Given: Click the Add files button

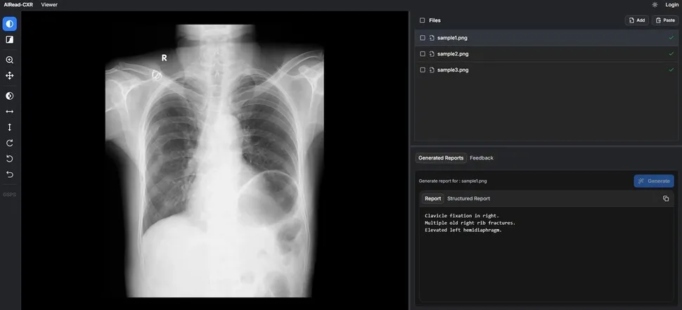Looking at the screenshot, I should [637, 20].
